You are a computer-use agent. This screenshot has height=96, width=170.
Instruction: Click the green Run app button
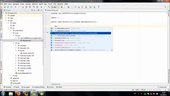tap(62, 7)
